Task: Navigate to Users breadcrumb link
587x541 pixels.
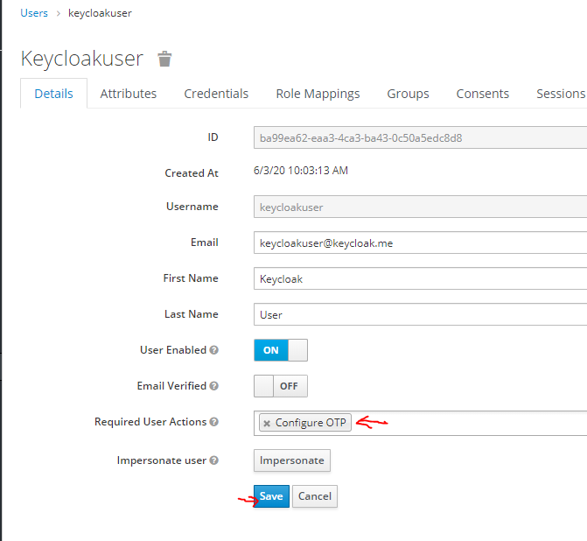Action: click(34, 13)
